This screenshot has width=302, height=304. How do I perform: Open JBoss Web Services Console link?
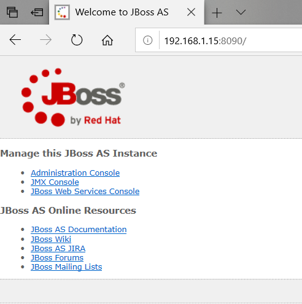85,192
